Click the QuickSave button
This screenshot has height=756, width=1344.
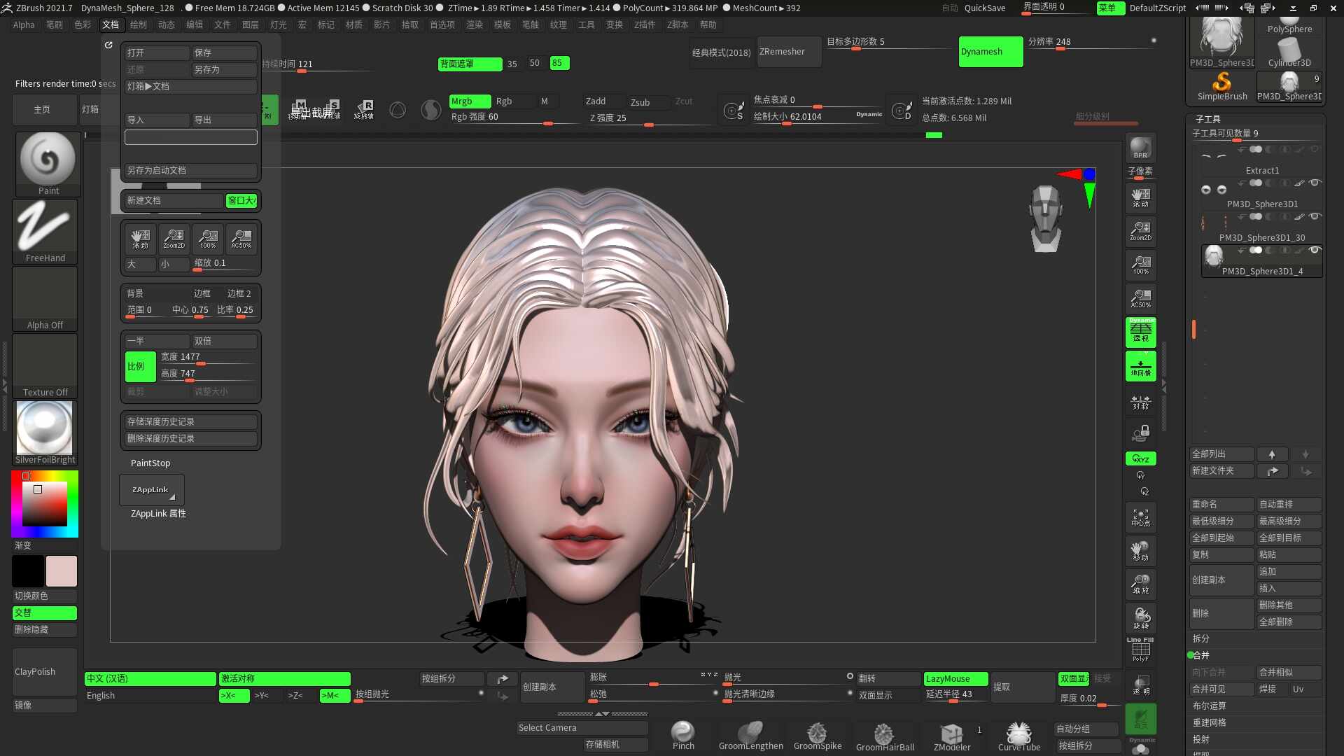click(x=984, y=8)
